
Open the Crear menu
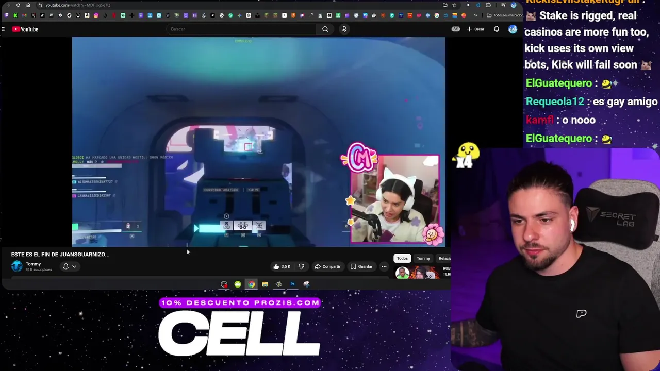475,29
